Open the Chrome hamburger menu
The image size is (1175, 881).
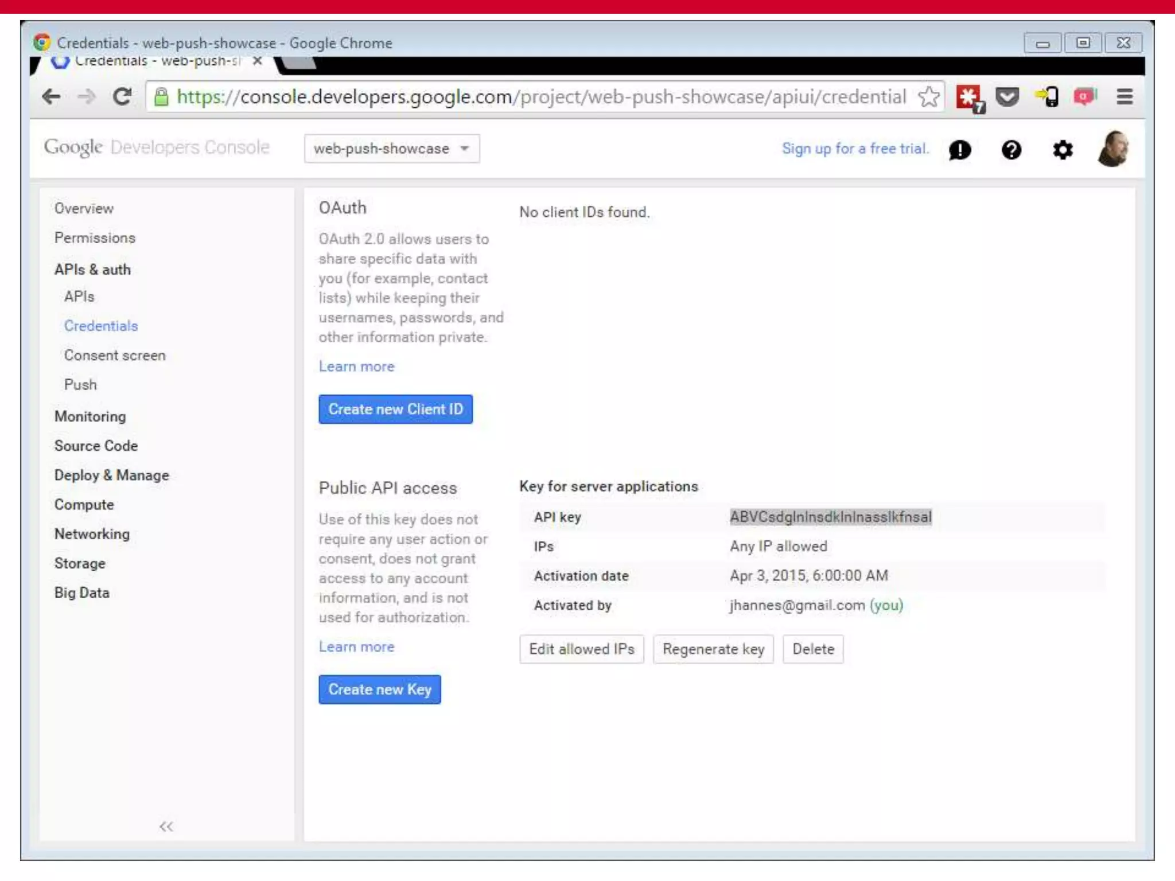pos(1125,96)
